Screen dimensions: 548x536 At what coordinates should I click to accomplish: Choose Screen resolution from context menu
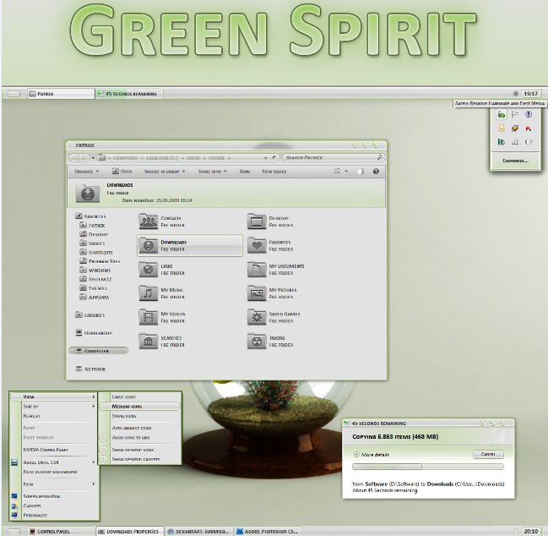54,496
